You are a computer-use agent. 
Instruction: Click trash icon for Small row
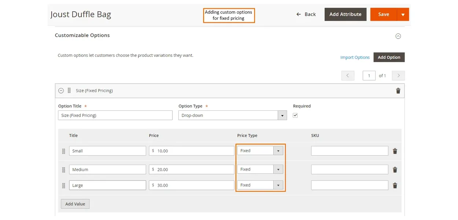click(395, 151)
